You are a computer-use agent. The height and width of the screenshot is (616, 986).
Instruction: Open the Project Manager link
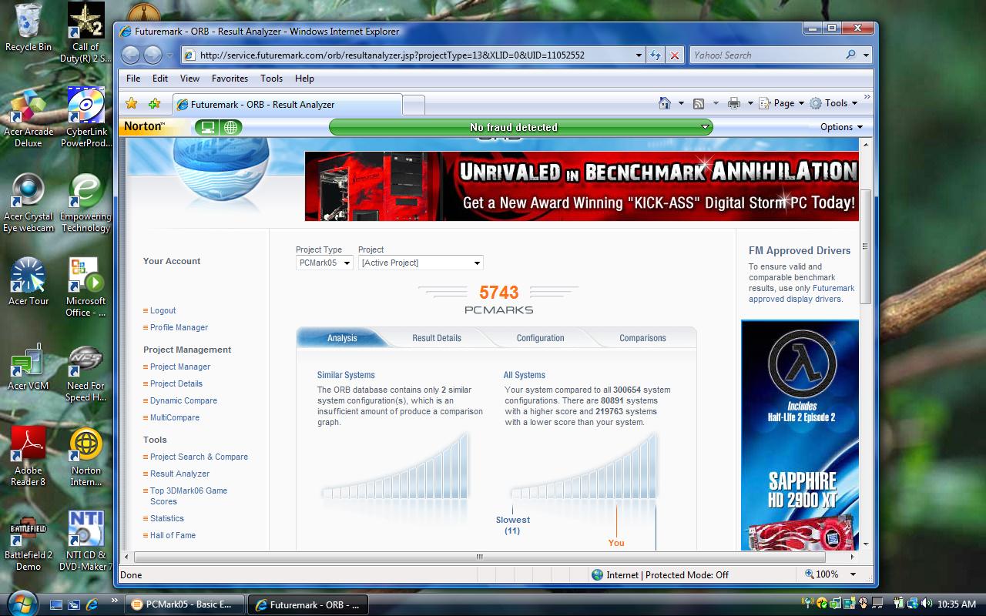[x=180, y=367]
